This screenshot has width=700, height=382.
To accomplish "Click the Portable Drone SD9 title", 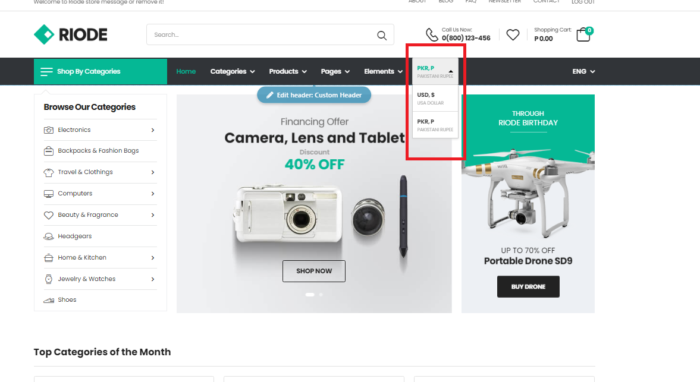I will (528, 261).
